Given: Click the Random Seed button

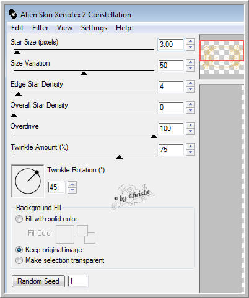Looking at the screenshot, I should (38, 281).
